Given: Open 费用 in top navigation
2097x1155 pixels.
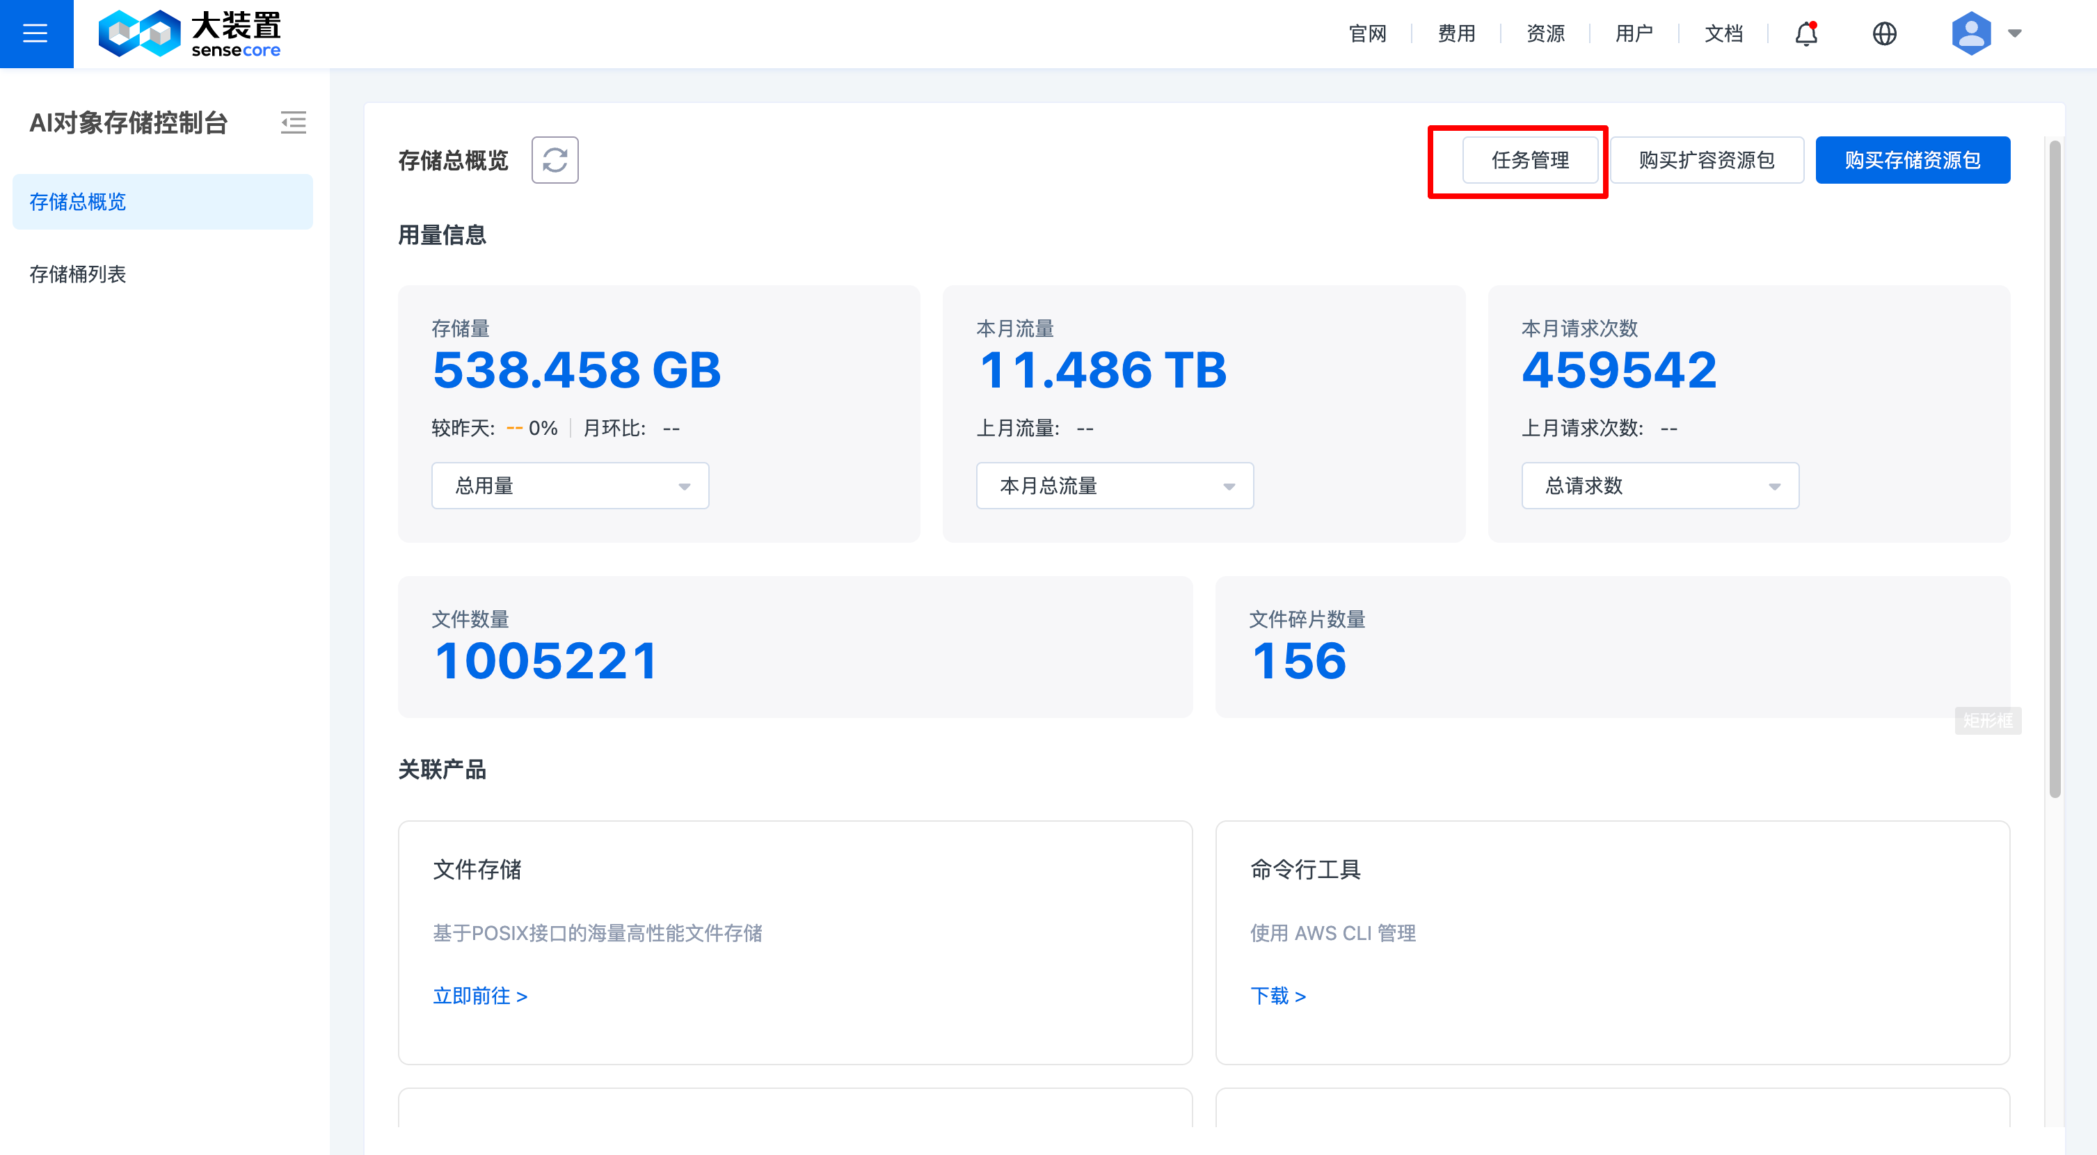Looking at the screenshot, I should pyautogui.click(x=1456, y=33).
